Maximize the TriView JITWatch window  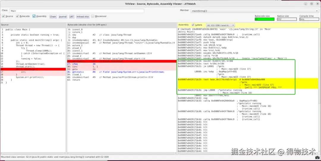click(x=311, y=4)
